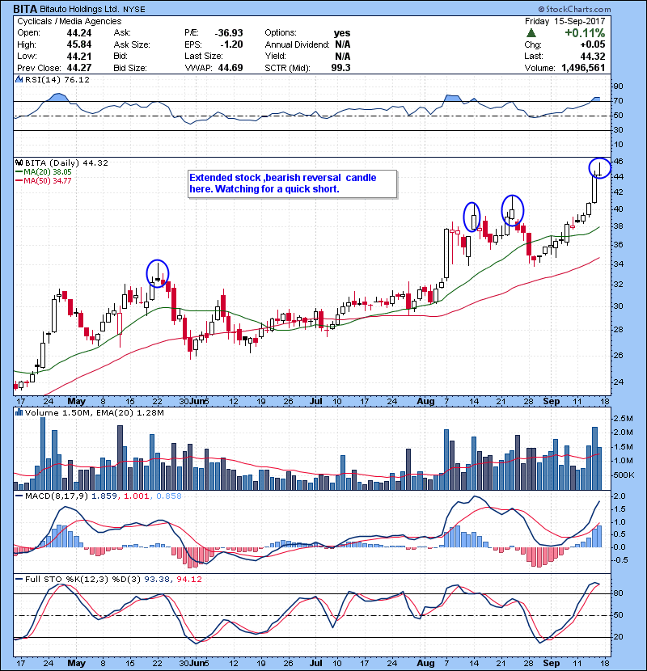Click the Open value 44.24
The height and width of the screenshot is (671, 647).
pyautogui.click(x=79, y=33)
